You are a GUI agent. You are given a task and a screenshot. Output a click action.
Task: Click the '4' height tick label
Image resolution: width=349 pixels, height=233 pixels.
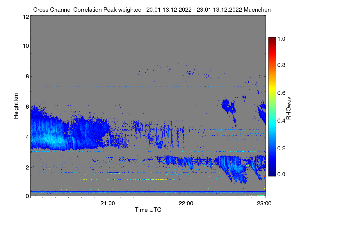pos(27,137)
